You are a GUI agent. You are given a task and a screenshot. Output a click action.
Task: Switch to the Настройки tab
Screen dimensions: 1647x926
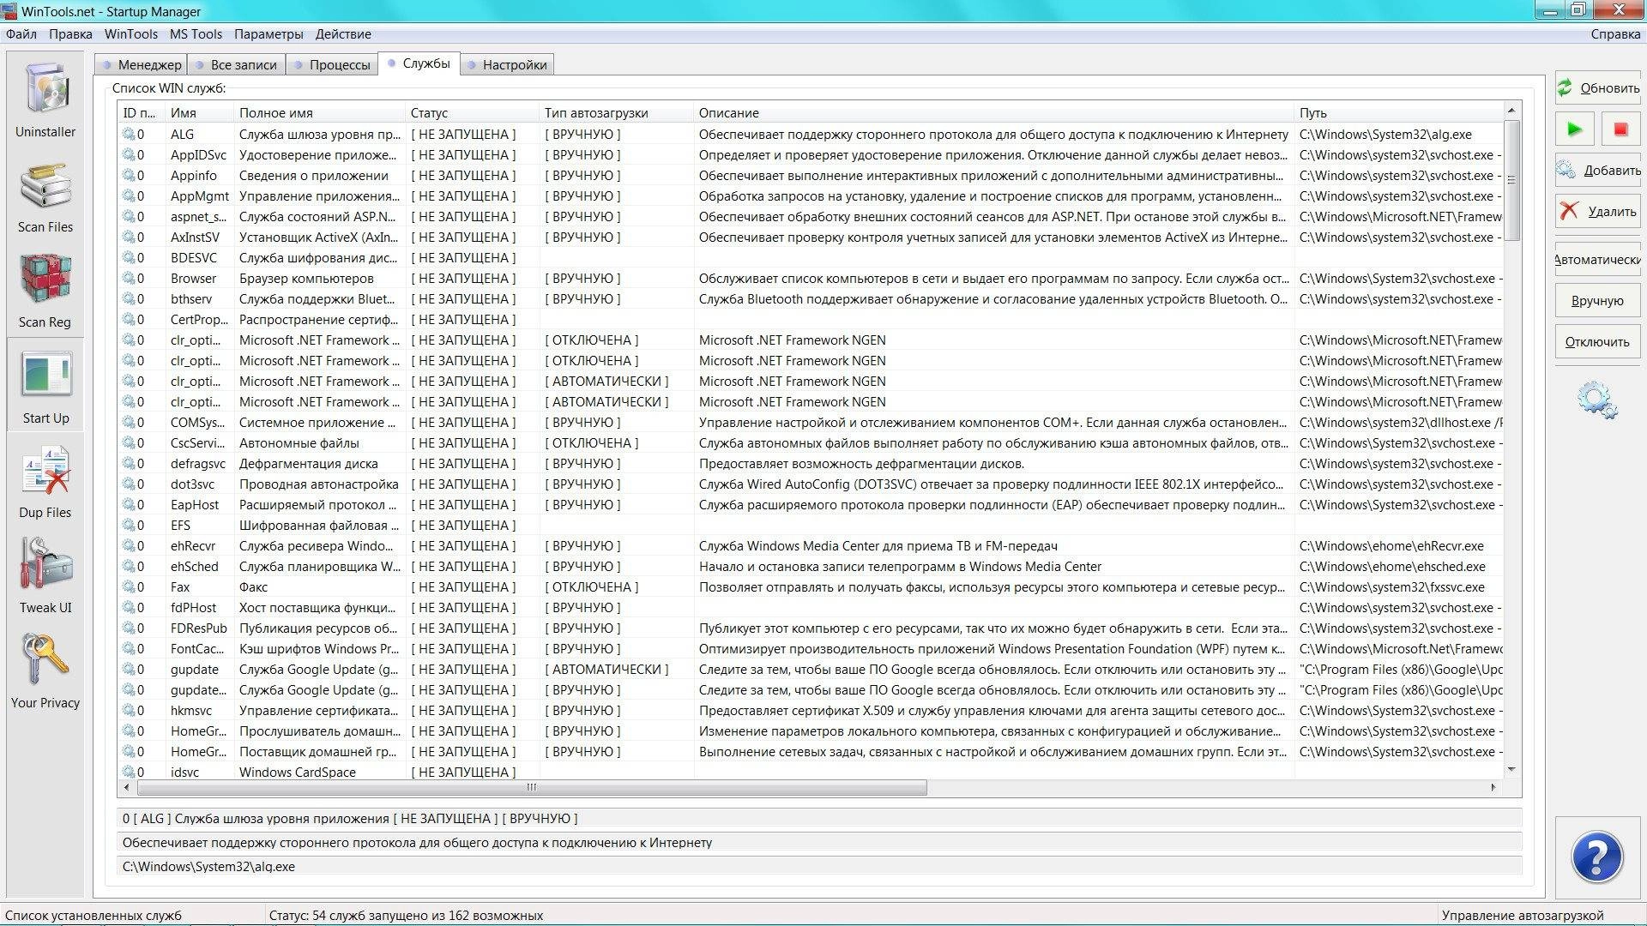click(506, 64)
